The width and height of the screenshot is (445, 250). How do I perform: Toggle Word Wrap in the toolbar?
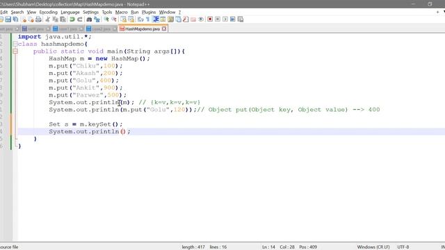(140, 19)
